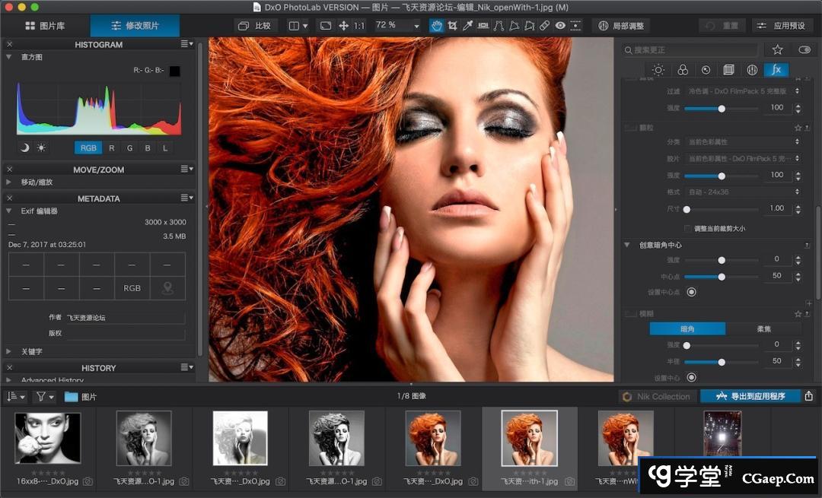Select the repair bandage tool
The image size is (822, 498).
tap(544, 26)
